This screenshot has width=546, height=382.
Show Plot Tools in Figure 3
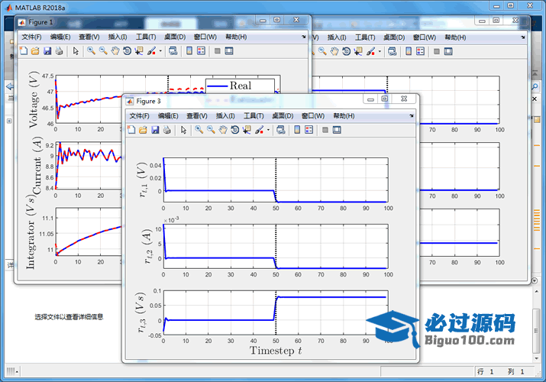tap(337, 130)
